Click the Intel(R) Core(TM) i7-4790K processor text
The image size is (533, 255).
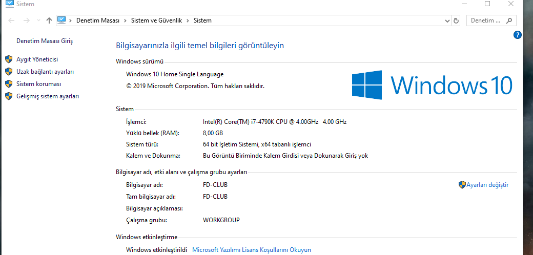275,121
